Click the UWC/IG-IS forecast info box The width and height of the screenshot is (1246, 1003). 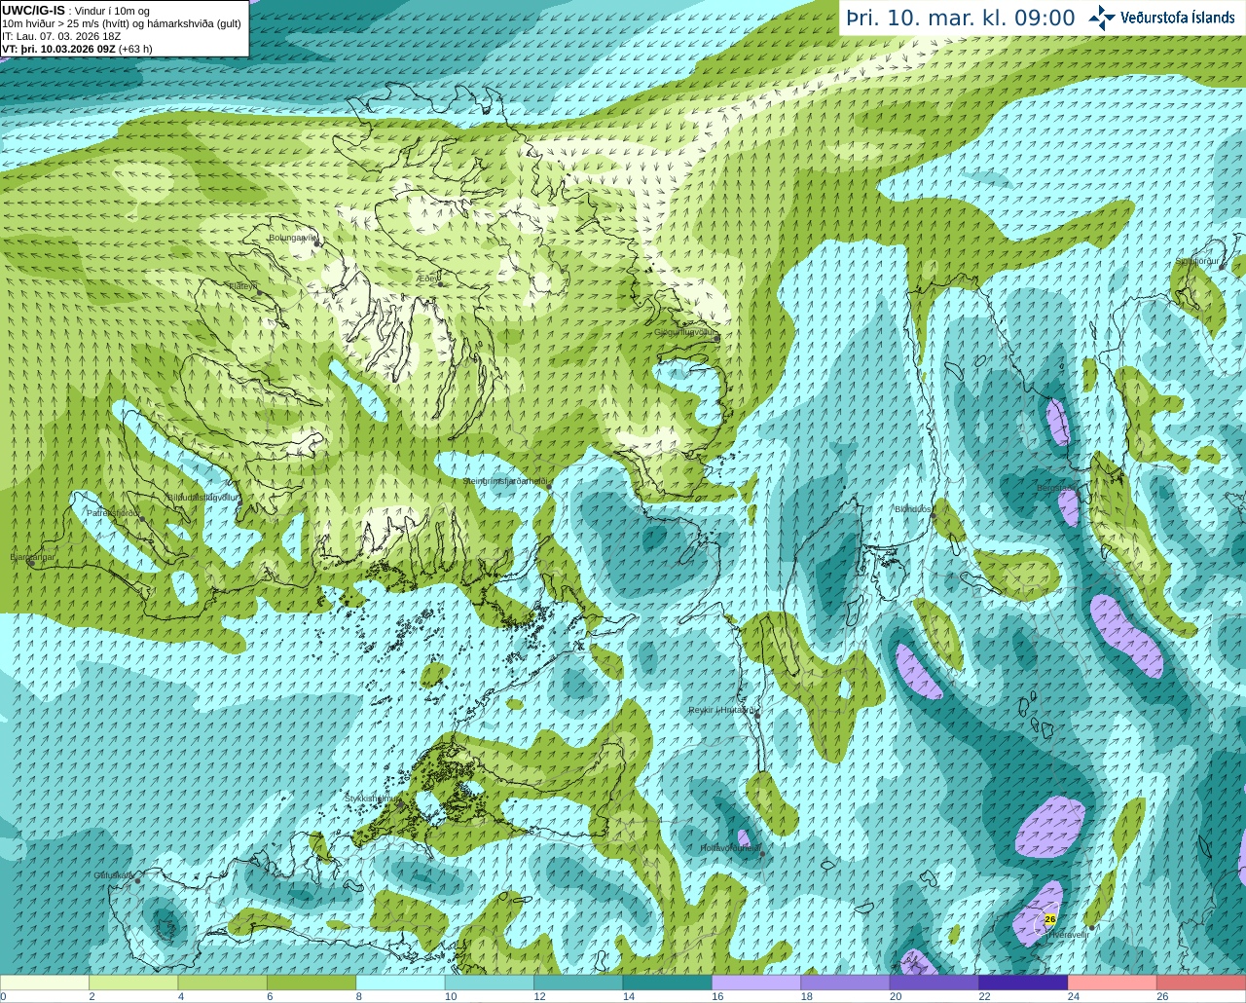[124, 29]
